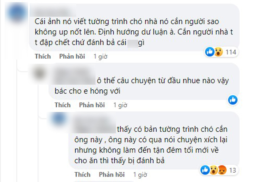Click the wow emoji on 13-reaction reply

coord(214,170)
